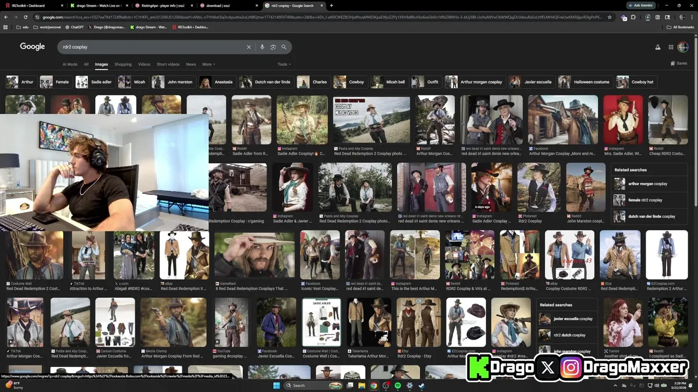The height and width of the screenshot is (392, 698).
Task: Select the All results tab
Action: click(86, 64)
